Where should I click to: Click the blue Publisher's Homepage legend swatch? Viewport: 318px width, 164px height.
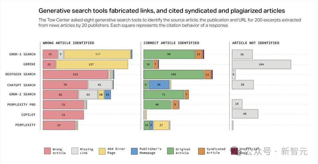tap(135, 151)
